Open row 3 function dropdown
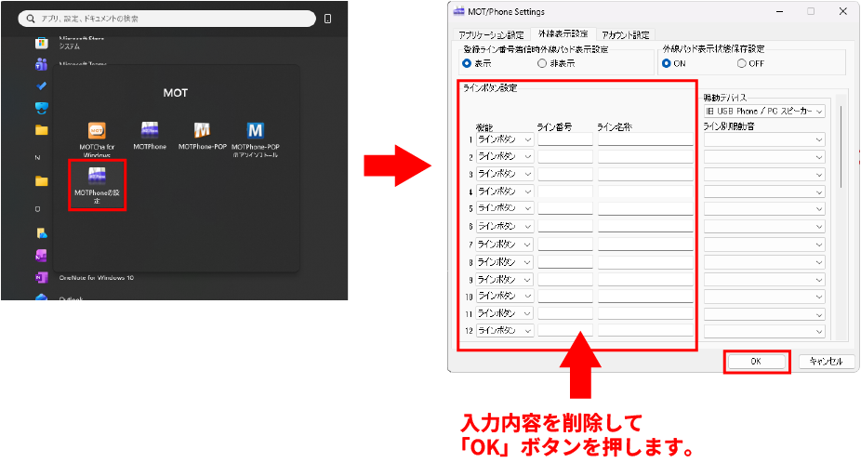The height and width of the screenshot is (476, 861). 505,174
